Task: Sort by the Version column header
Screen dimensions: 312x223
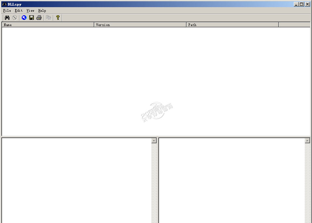Action: 140,25
